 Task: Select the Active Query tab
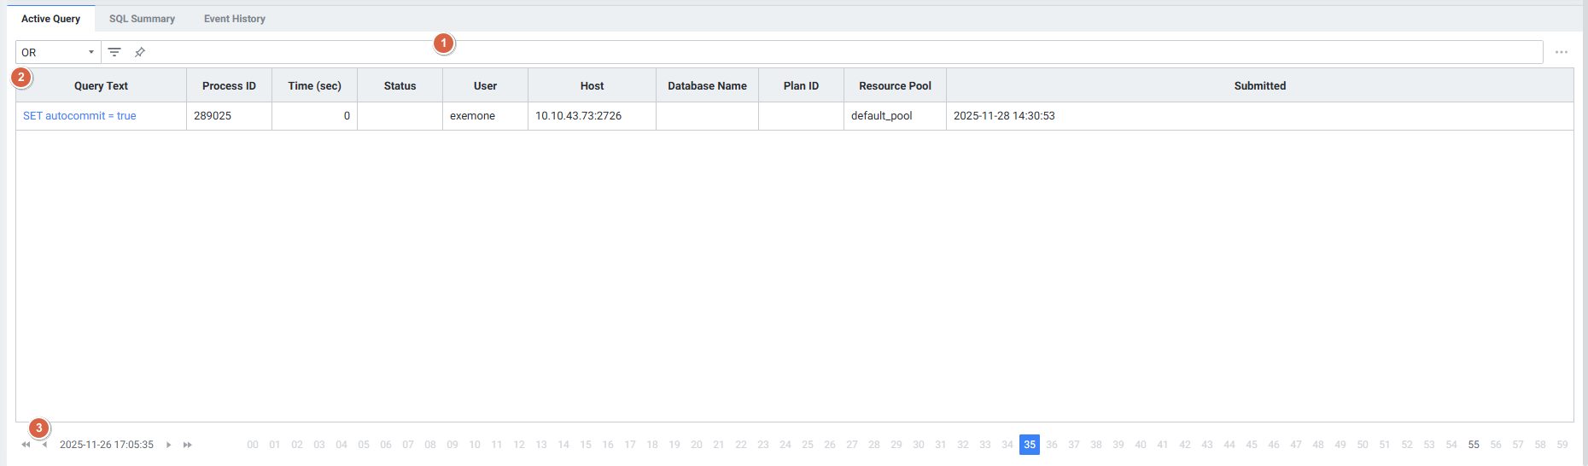tap(50, 19)
